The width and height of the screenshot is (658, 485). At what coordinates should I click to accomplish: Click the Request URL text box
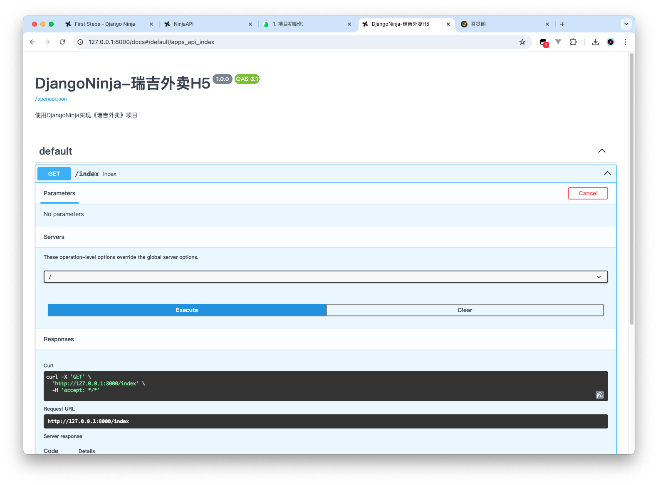(326, 421)
